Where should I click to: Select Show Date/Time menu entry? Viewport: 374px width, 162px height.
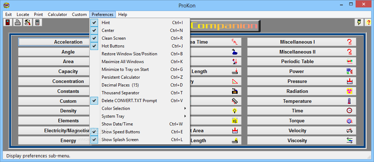(140, 124)
